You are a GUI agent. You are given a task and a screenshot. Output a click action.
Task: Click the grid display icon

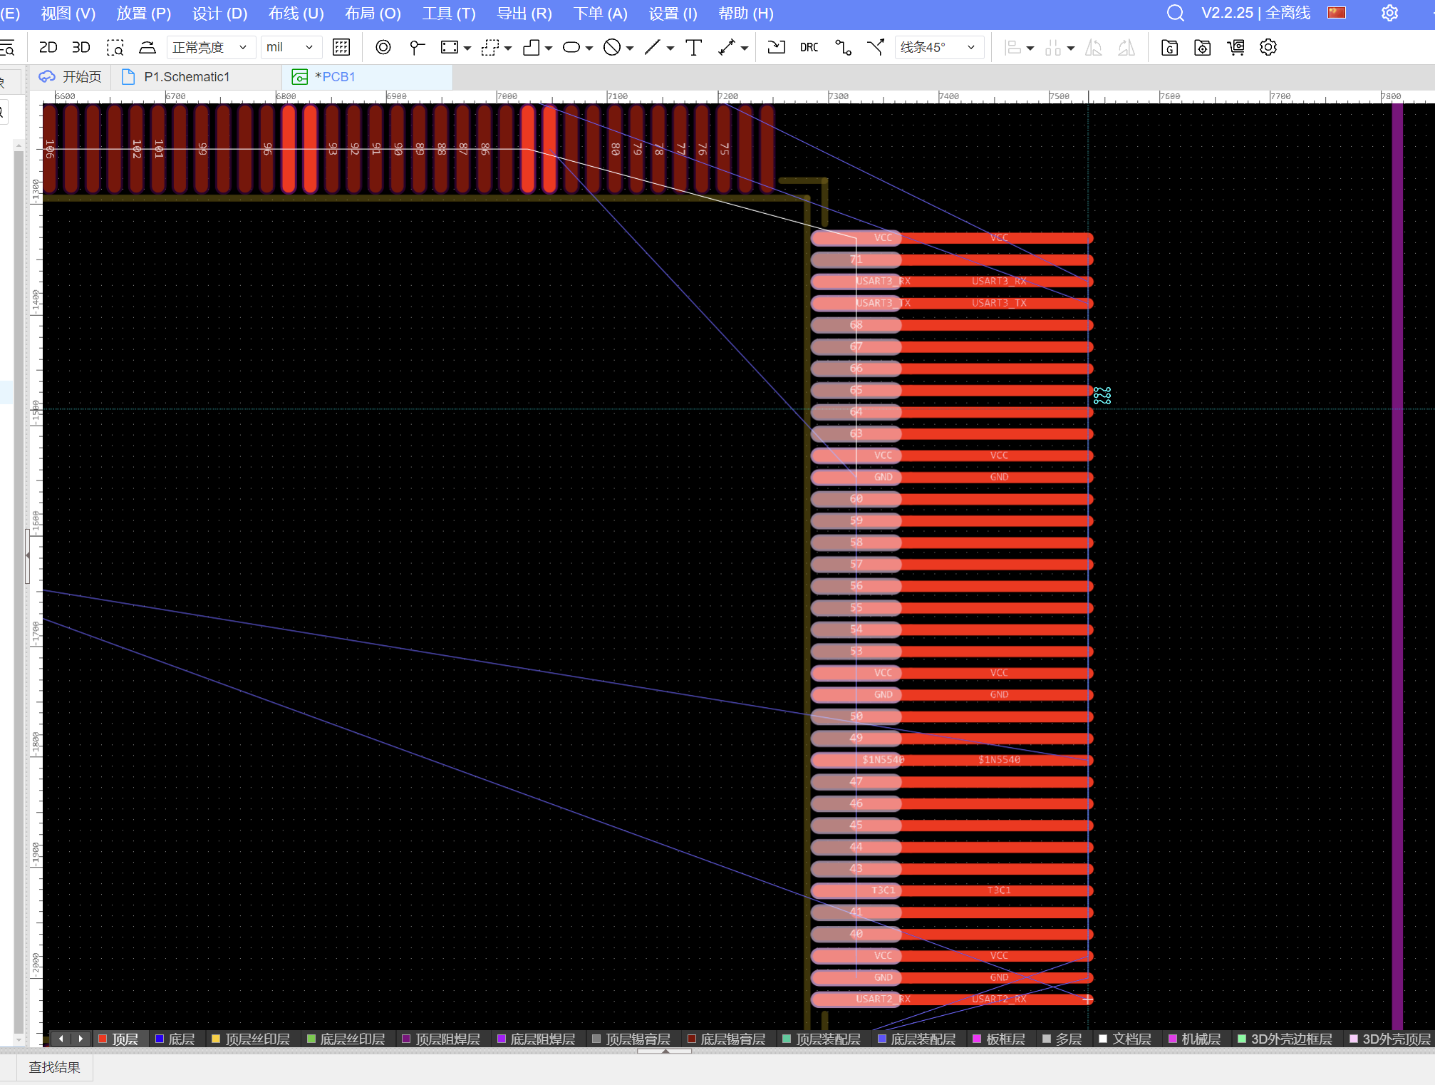point(341,47)
